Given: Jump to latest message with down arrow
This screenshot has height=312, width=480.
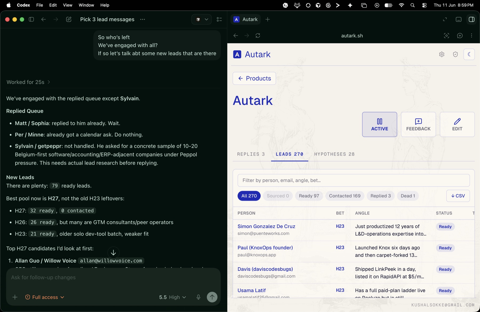Looking at the screenshot, I should click(x=113, y=252).
